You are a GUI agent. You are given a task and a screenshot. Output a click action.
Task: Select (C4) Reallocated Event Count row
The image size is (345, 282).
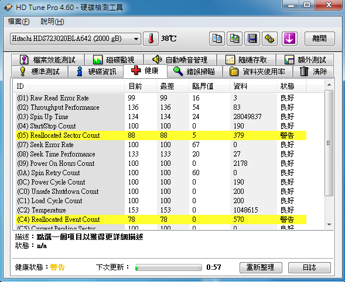tap(161, 220)
